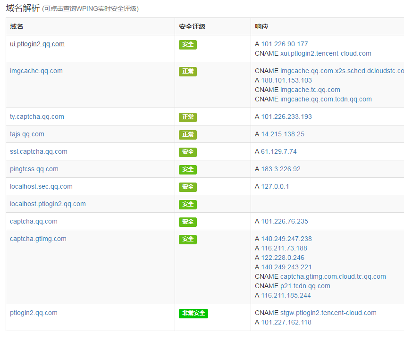
Task: Click IP address 183.3.226.92
Action: click(281, 169)
